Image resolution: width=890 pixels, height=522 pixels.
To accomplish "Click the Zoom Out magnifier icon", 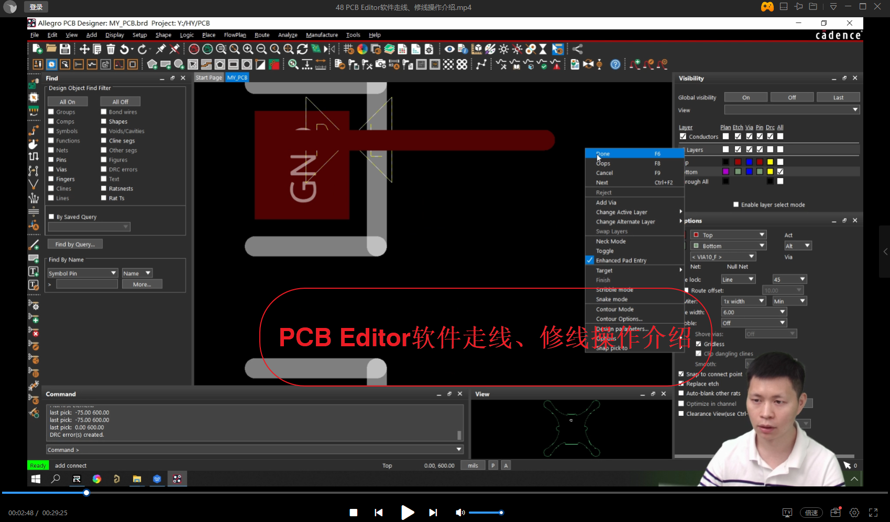I will pyautogui.click(x=261, y=49).
